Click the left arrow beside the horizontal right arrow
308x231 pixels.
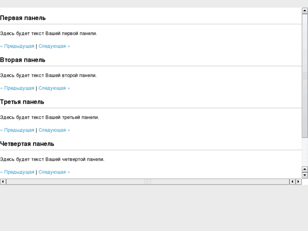click(x=292, y=182)
